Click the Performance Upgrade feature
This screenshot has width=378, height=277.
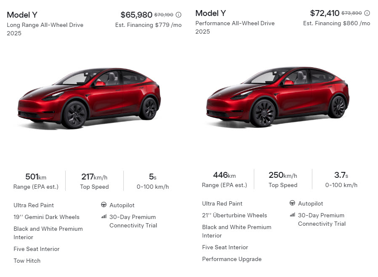(x=232, y=259)
